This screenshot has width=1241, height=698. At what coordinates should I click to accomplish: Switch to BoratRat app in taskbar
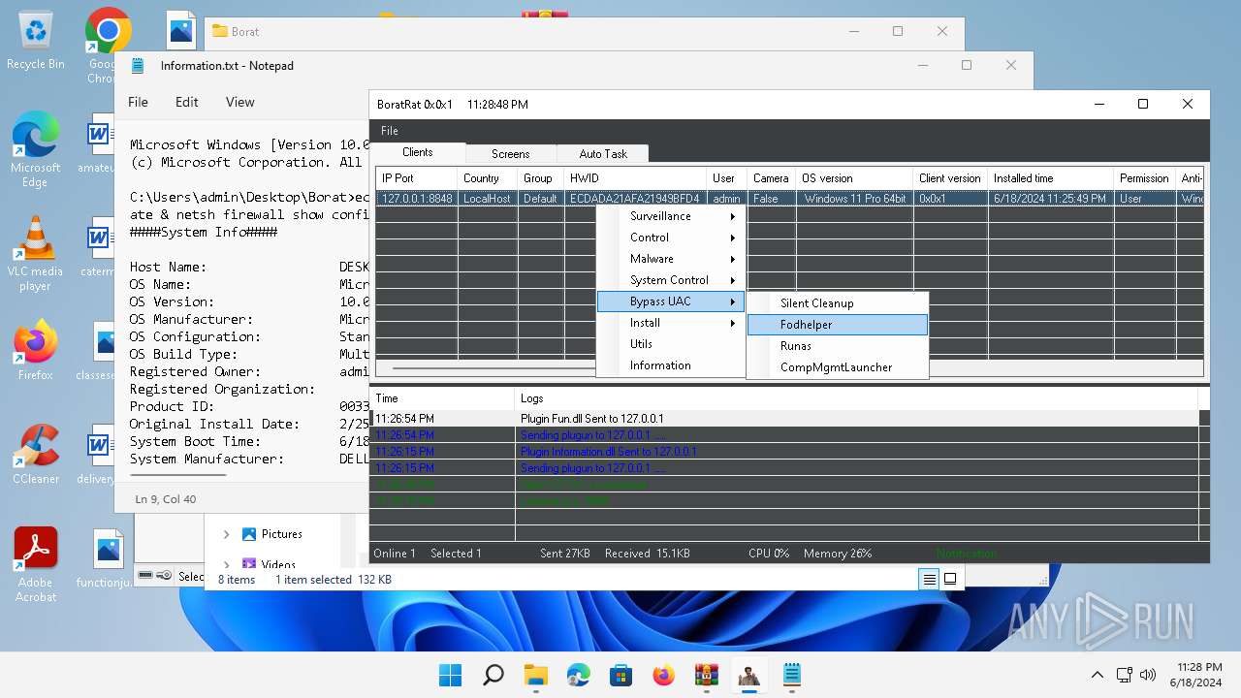click(749, 675)
